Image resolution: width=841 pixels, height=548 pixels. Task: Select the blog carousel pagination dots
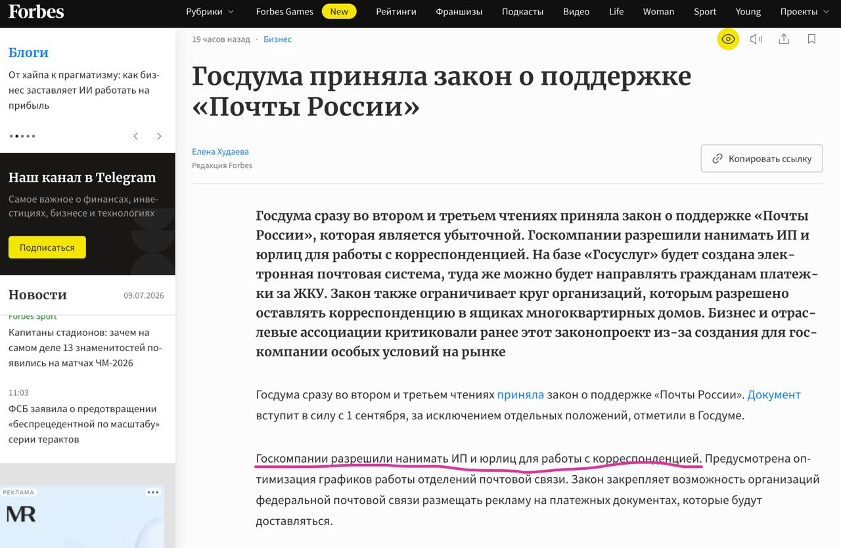[x=22, y=136]
